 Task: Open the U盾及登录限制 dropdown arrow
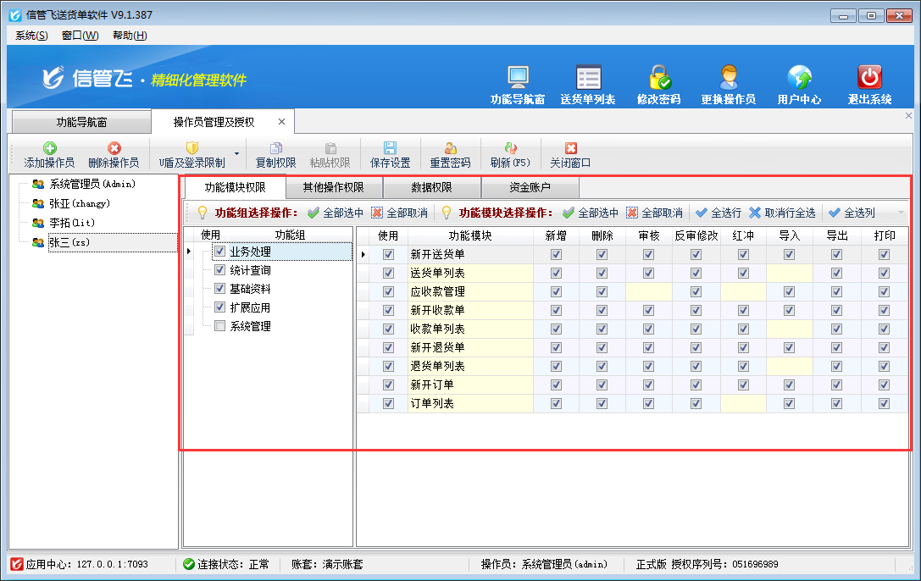pyautogui.click(x=236, y=154)
